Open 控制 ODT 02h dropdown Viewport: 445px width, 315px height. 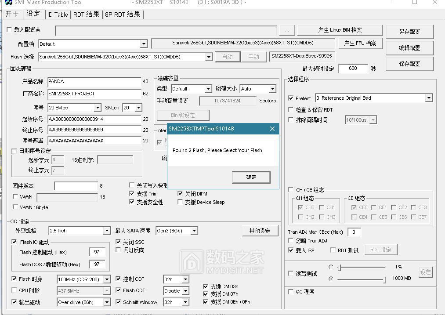point(185,279)
